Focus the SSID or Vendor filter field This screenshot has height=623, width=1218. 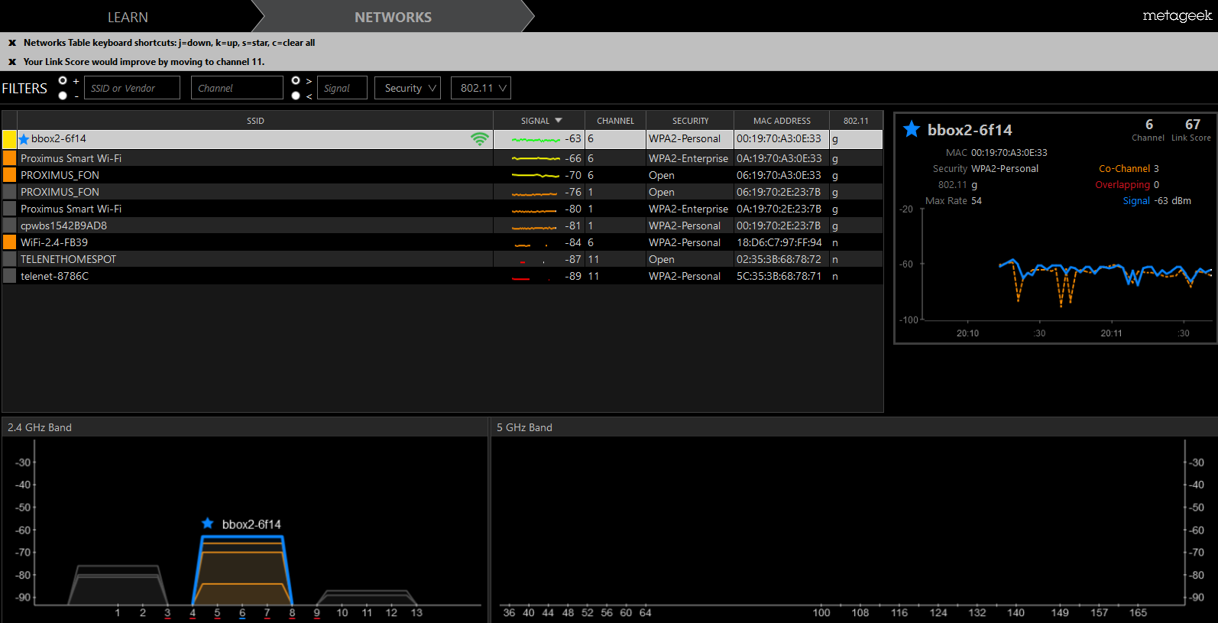132,88
